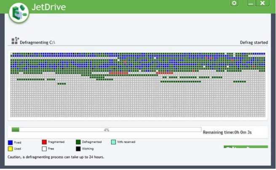Click the white Free legend swatch
The width and height of the screenshot is (276, 170).
[44, 149]
